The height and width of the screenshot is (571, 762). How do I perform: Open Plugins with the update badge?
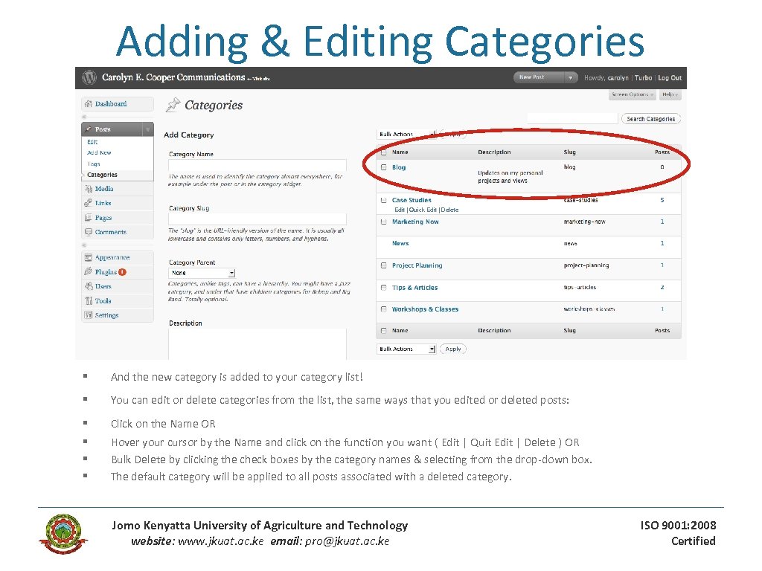coord(109,271)
